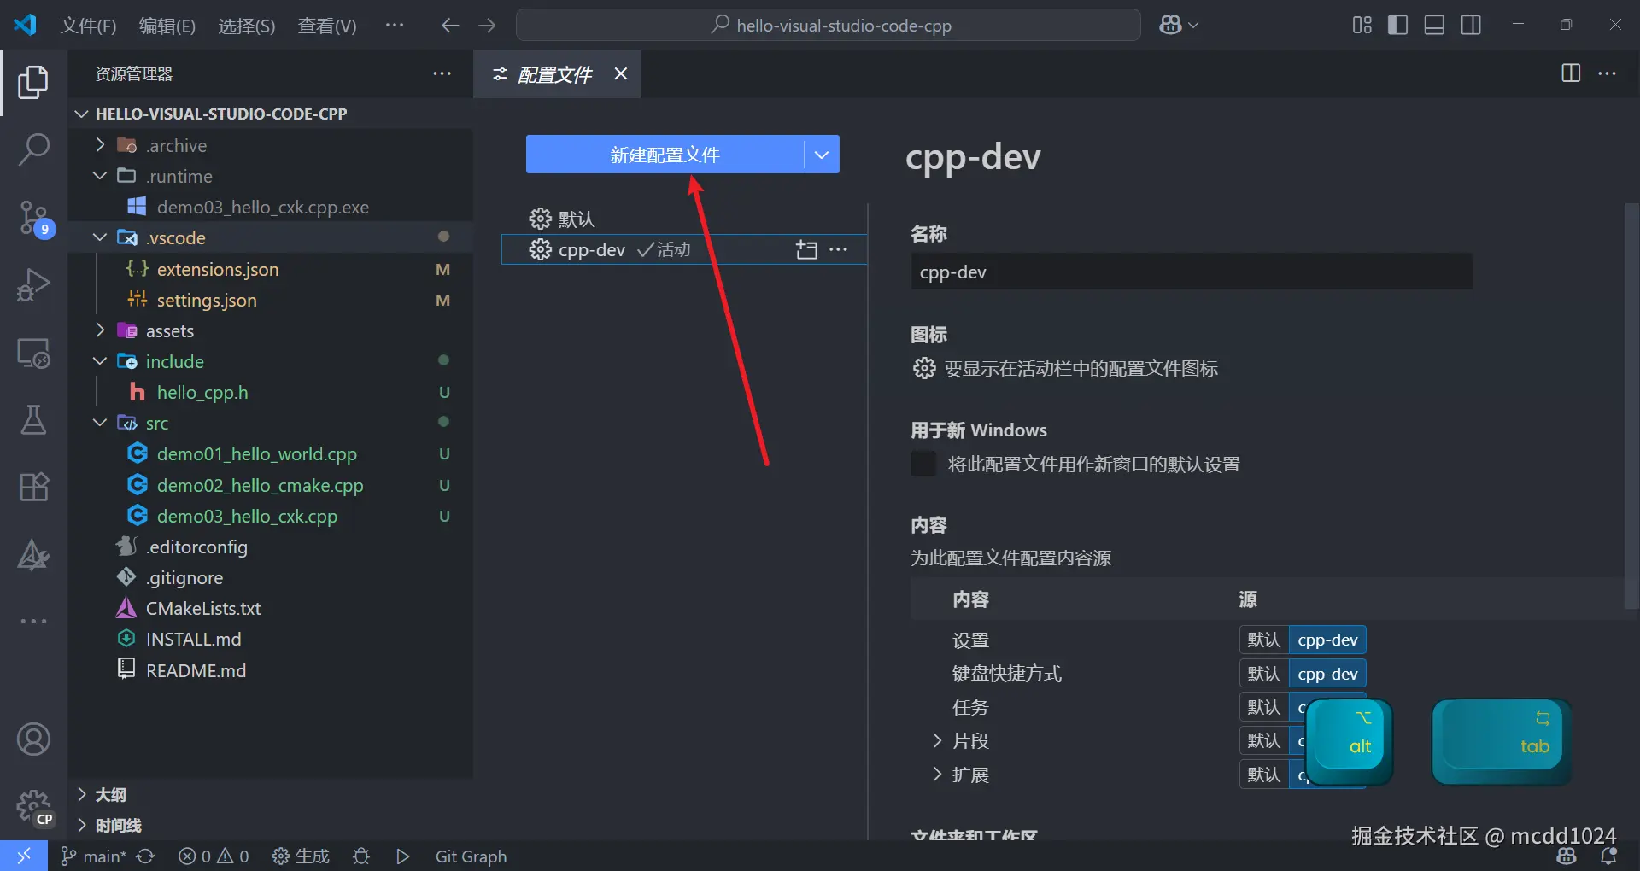Open Copilot status icon in status bar
This screenshot has height=871, width=1640.
[x=1567, y=856]
